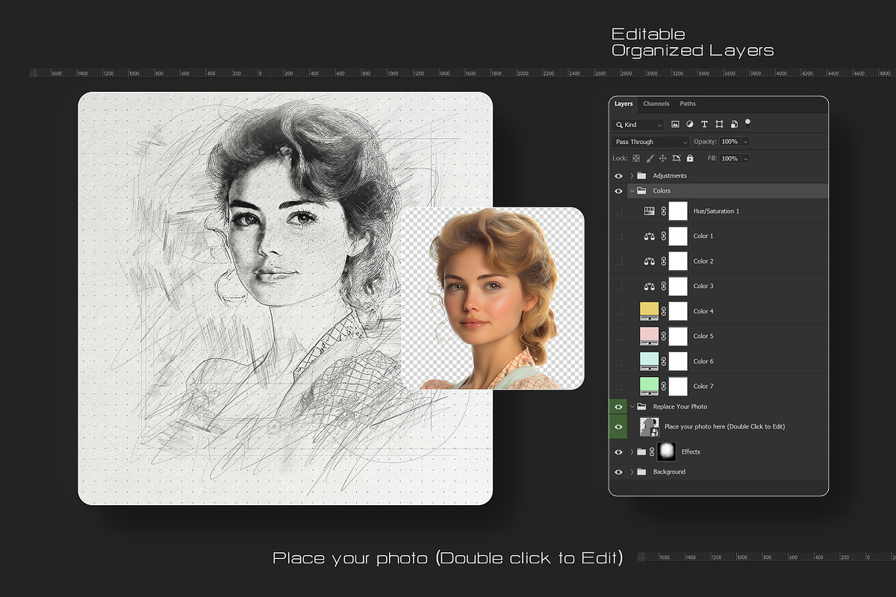
Task: Expand the Background layer group
Action: [x=632, y=472]
